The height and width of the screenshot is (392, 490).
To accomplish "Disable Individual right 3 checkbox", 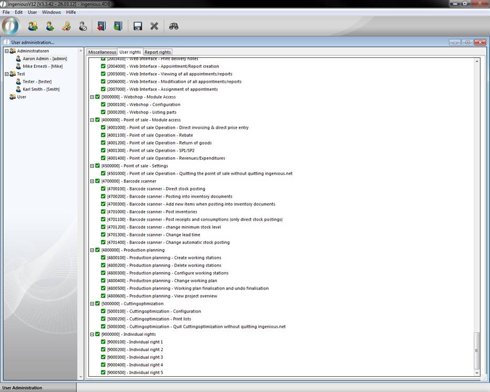I will coord(103,357).
